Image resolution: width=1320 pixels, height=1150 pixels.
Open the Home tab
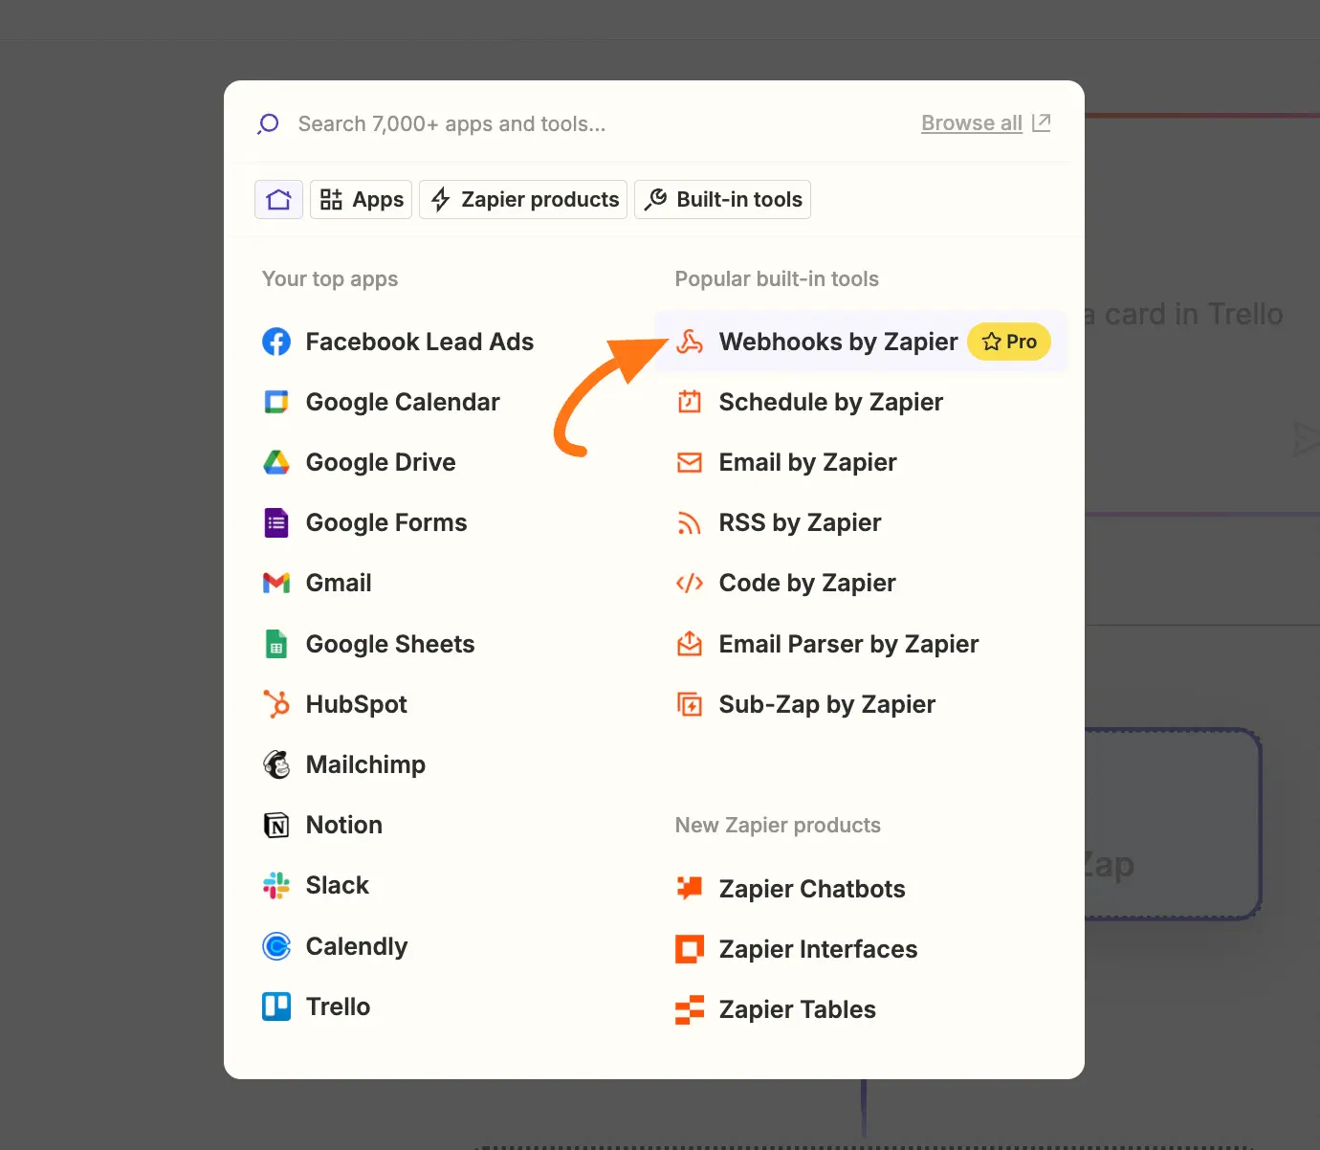pyautogui.click(x=278, y=200)
